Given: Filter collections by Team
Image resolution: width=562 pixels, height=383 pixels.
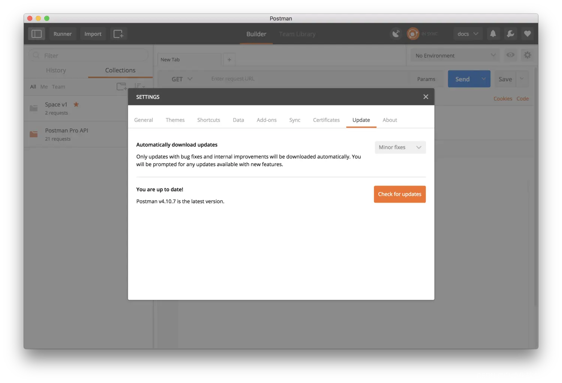Looking at the screenshot, I should coord(58,87).
